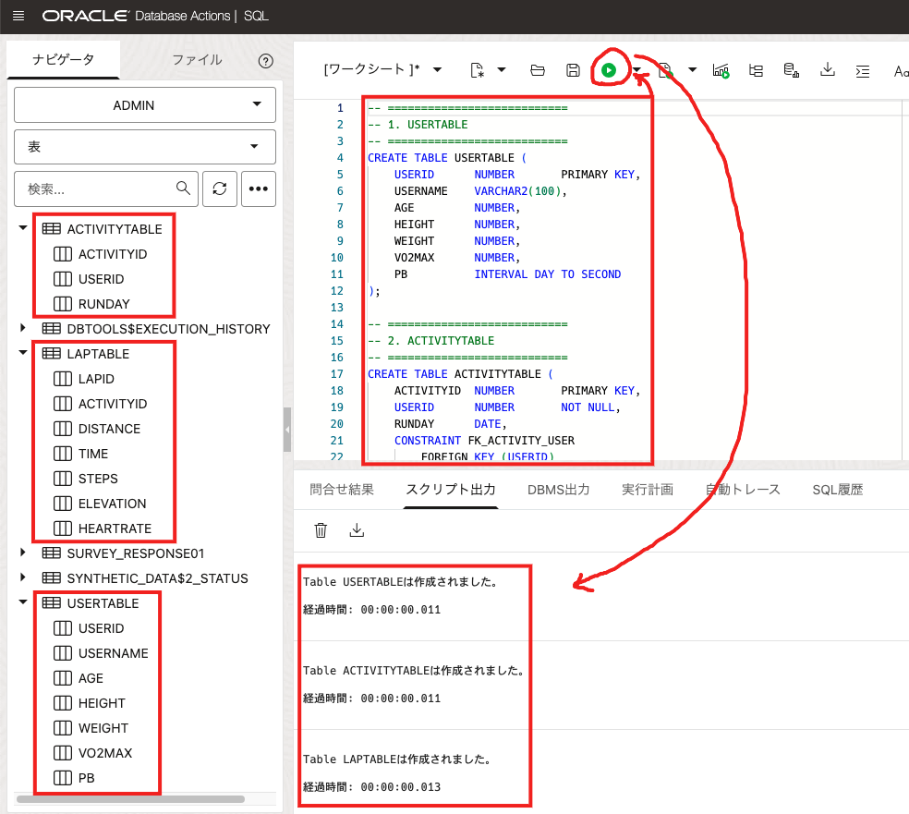Open the new file dropdown arrow
The image size is (909, 814).
(x=502, y=69)
